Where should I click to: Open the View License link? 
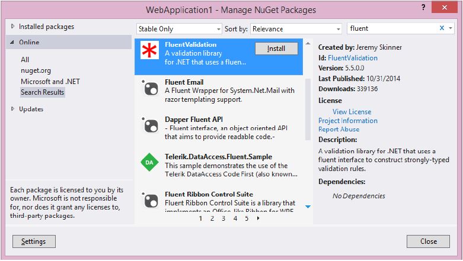352,112
